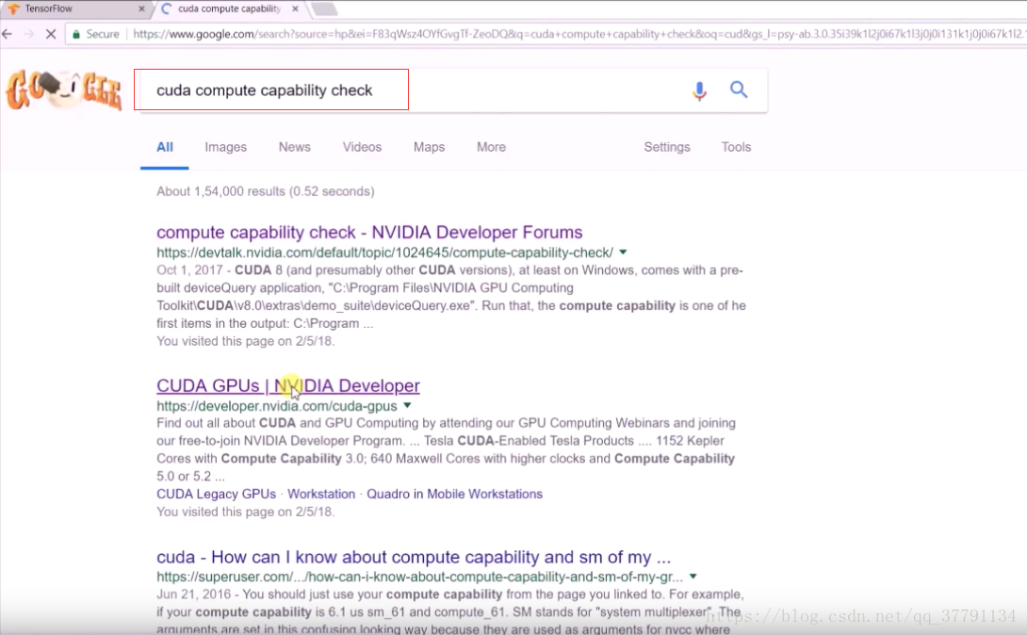Click the Google doodle logo
This screenshot has width=1027, height=635.
pyautogui.click(x=63, y=90)
